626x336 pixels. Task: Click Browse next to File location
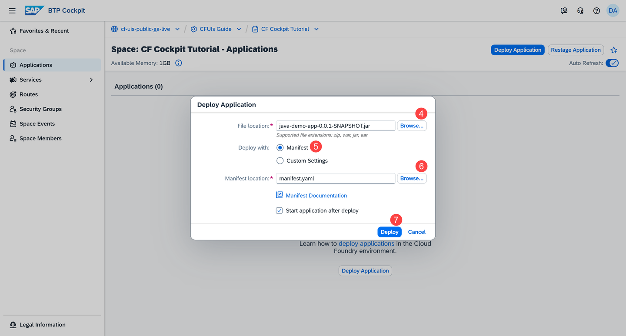pos(412,126)
